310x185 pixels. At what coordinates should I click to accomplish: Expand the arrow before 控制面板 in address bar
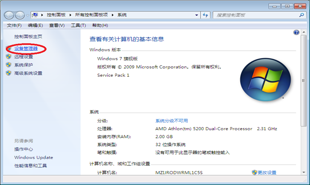42,15
